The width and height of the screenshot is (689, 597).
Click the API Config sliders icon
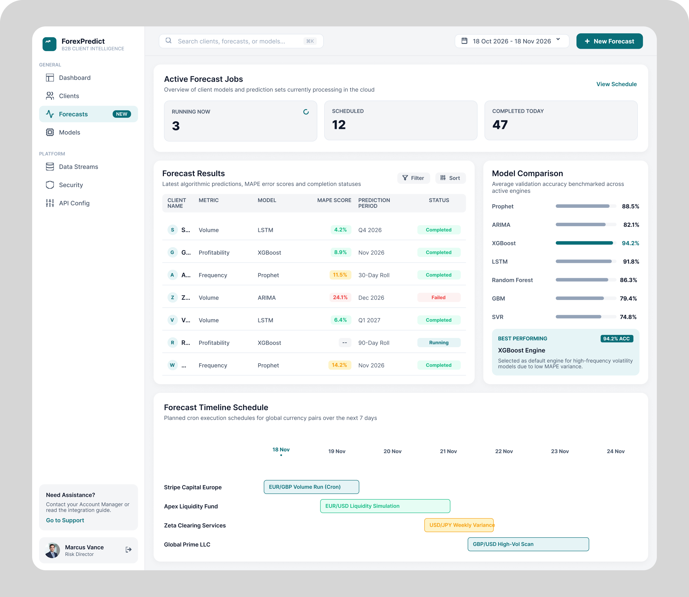50,203
